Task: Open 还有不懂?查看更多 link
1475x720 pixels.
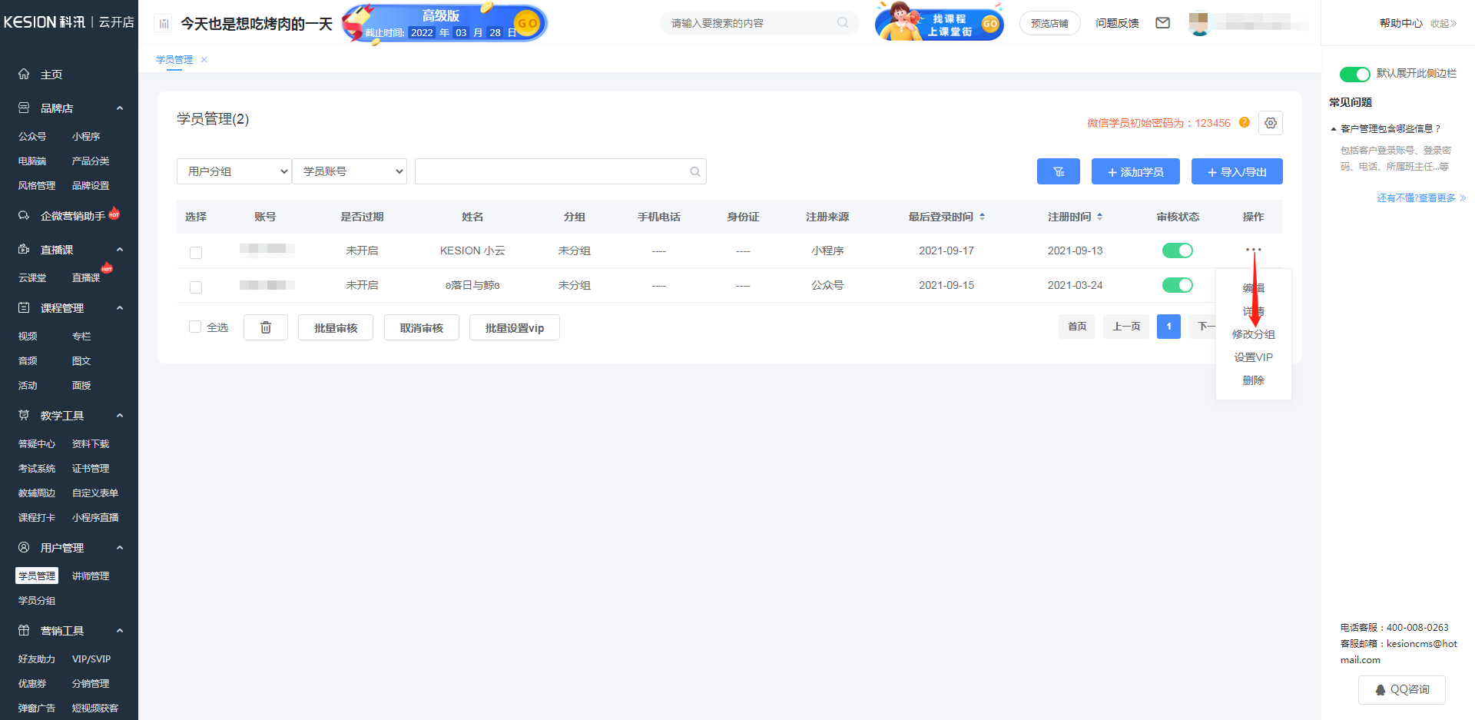Action: point(1420,197)
